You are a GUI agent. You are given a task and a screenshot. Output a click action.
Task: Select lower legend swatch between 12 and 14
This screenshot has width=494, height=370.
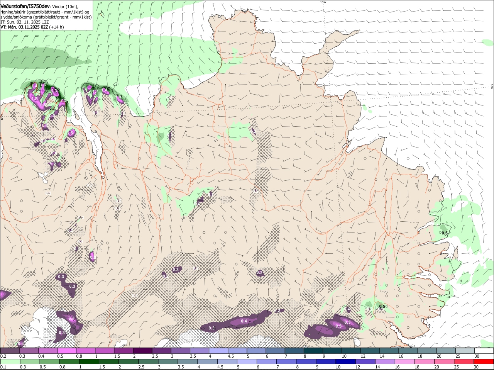pyautogui.click(x=365, y=362)
